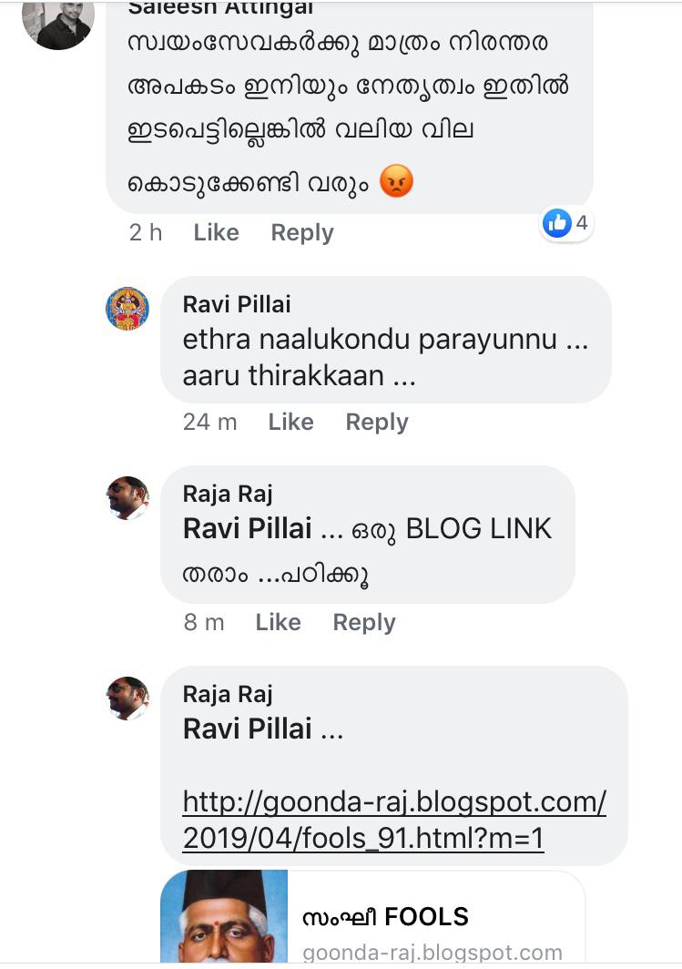Open Saleesh Attingal's profile picture
Viewport: 682px width, 969px height.
(x=58, y=25)
